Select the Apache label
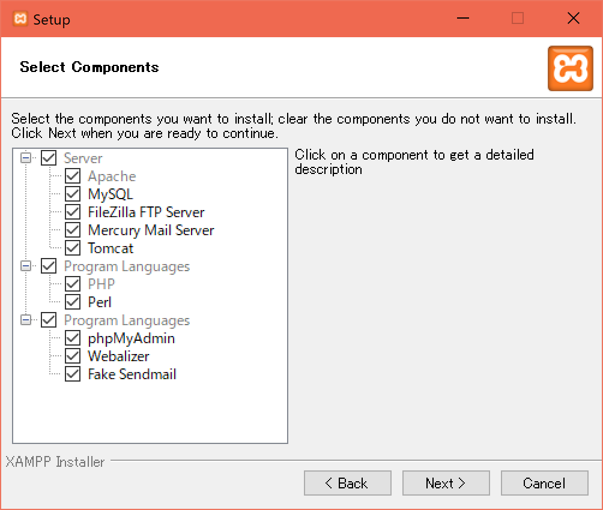 (112, 176)
